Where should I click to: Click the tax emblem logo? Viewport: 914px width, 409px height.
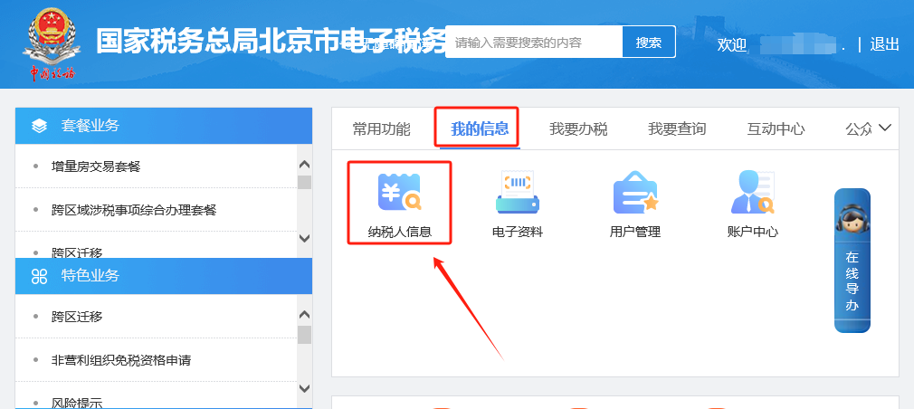tap(52, 41)
